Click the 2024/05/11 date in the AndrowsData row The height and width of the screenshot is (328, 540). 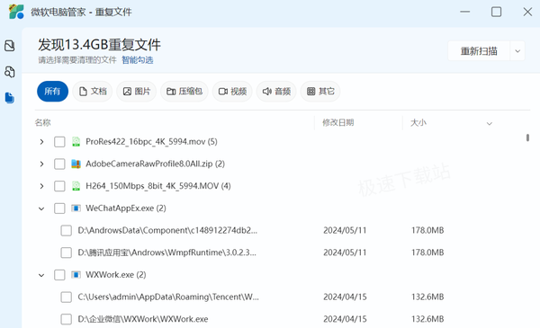point(345,230)
